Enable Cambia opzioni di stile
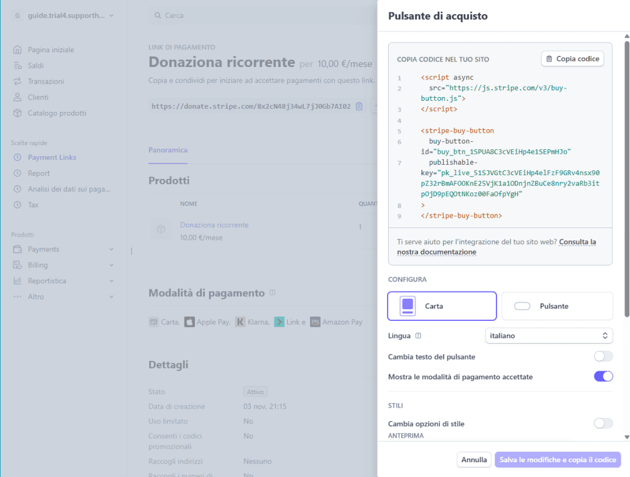This screenshot has height=477, width=630. (x=604, y=424)
